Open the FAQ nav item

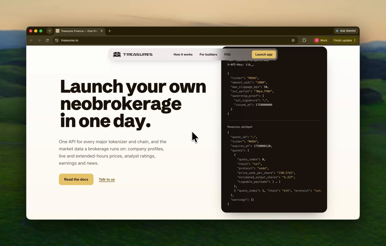(x=227, y=55)
